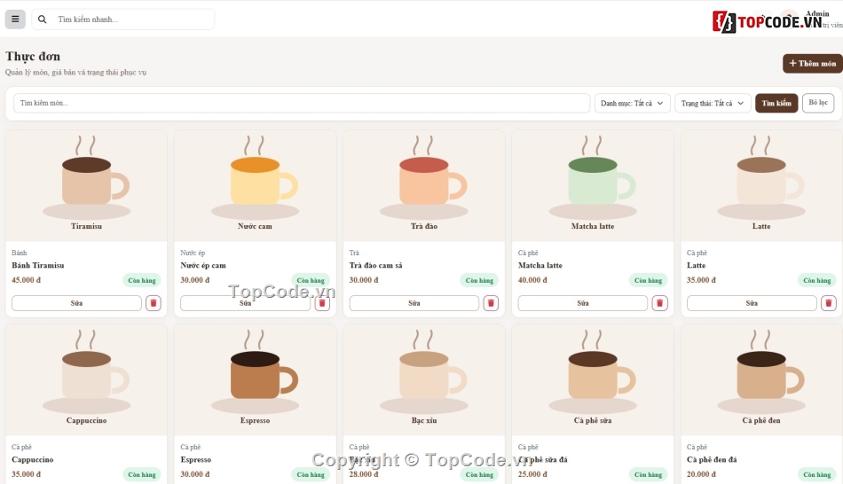Select the 'Trà đào cam sả' item name
Screen dimensions: 843x484
pyautogui.click(x=376, y=265)
